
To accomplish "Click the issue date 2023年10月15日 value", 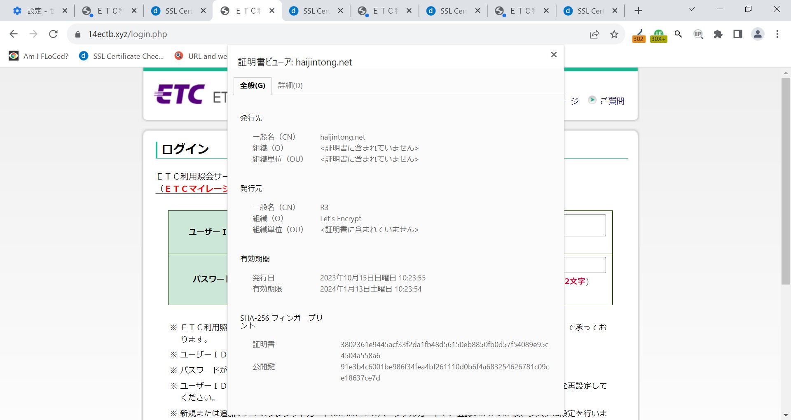I will point(372,278).
